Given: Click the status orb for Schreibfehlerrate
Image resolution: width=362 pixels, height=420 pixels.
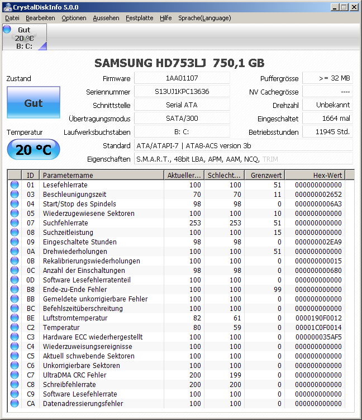Looking at the screenshot, I should coord(15,384).
